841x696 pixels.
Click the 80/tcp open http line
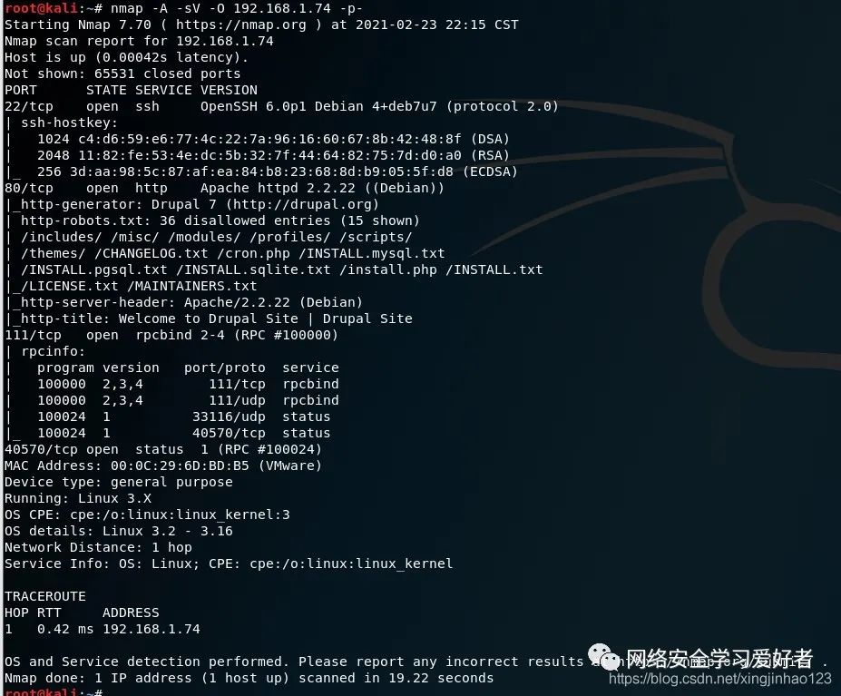tap(224, 188)
